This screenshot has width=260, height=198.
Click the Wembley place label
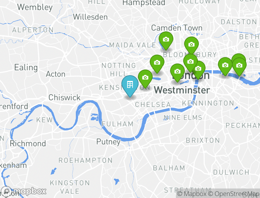(35, 7)
